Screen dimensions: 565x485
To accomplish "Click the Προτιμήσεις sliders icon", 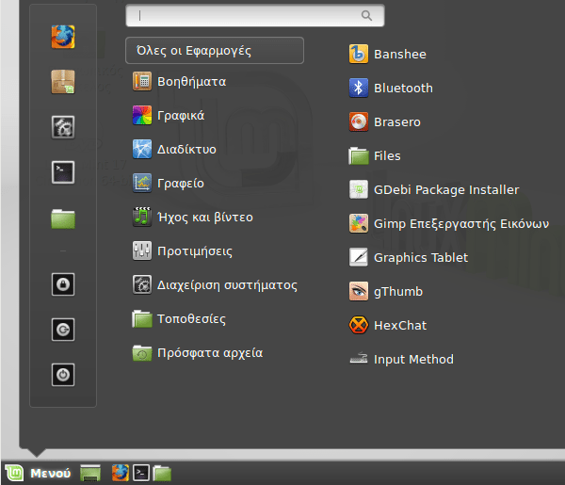I will tap(142, 251).
